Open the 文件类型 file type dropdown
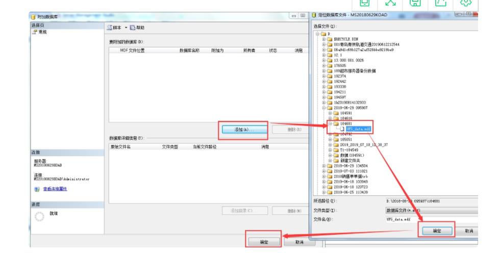 tap(431, 210)
